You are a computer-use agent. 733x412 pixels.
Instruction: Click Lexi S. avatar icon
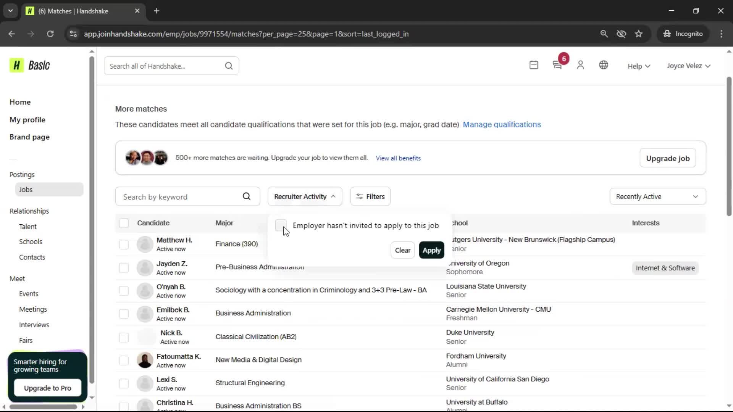tap(145, 384)
